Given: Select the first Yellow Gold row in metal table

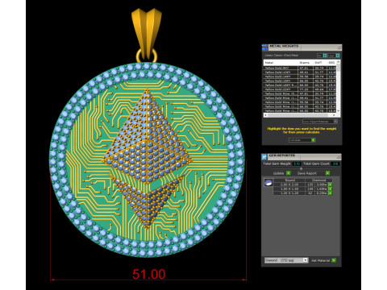Looking at the screenshot, I should pyautogui.click(x=300, y=68).
